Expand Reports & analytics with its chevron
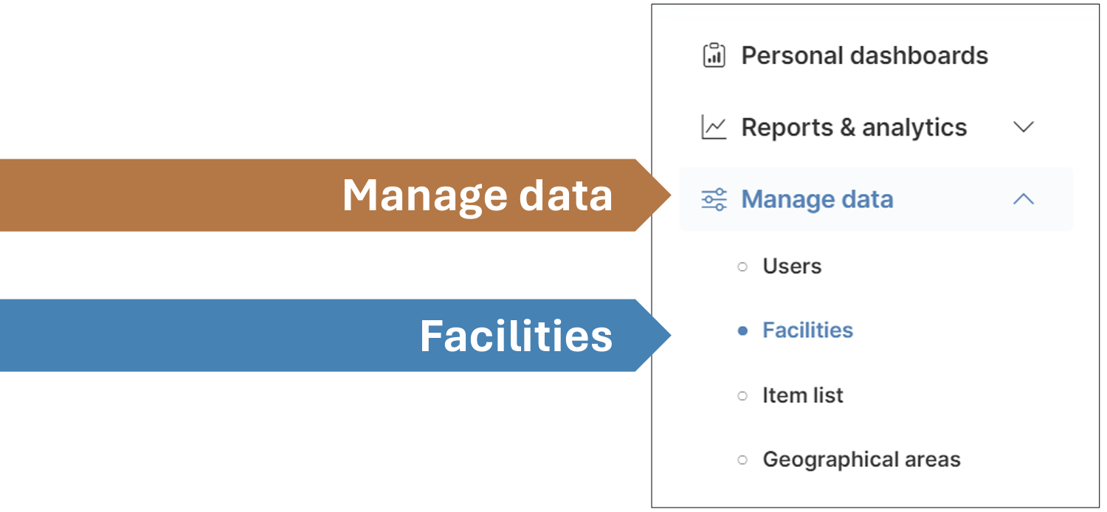This screenshot has width=1107, height=512. (1023, 127)
